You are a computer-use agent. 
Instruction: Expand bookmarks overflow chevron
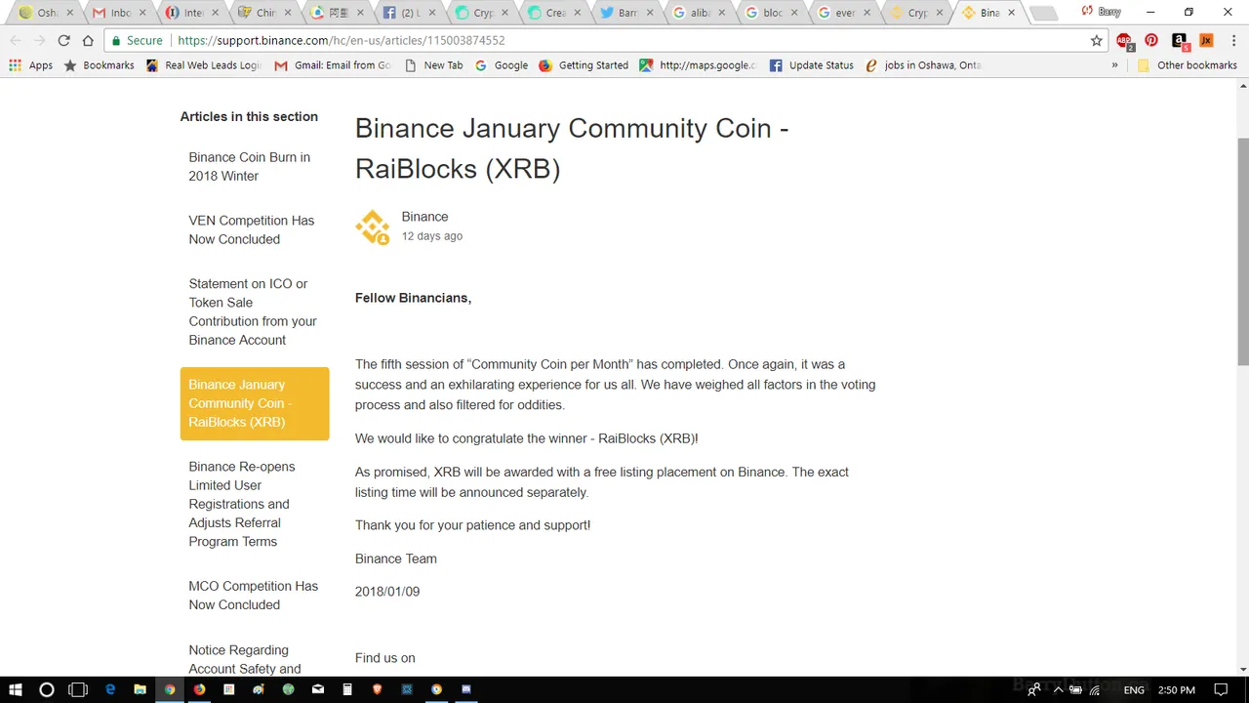1114,65
